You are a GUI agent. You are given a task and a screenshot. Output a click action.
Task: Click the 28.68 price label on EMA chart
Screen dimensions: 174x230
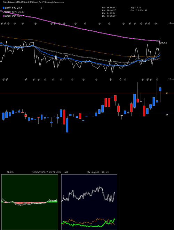(163, 43)
